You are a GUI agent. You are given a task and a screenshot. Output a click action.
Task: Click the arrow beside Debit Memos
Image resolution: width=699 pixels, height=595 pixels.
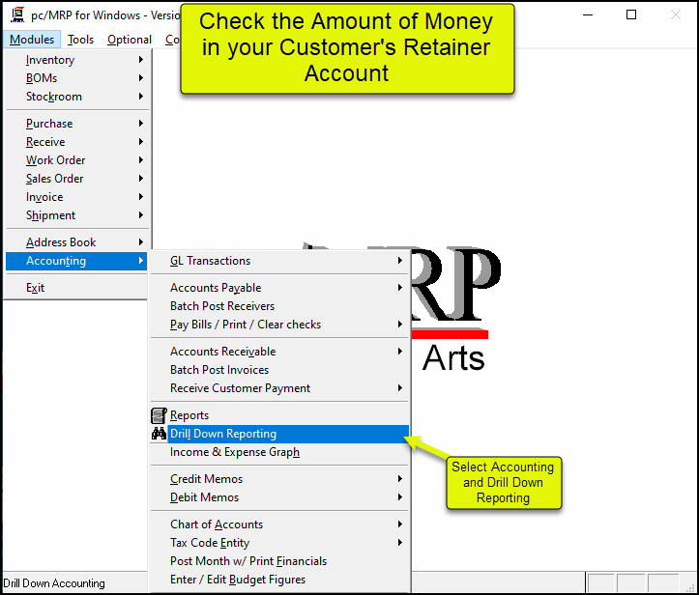(x=400, y=496)
